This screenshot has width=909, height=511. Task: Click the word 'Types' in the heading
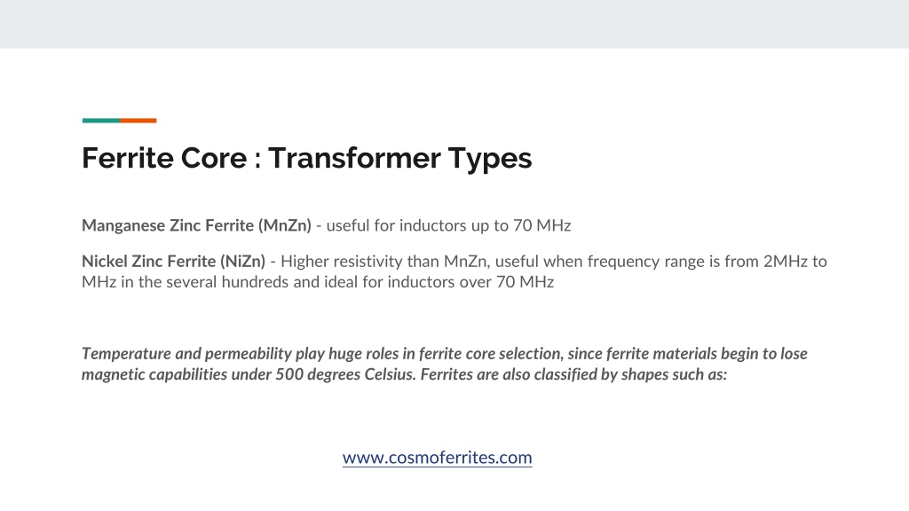(x=490, y=159)
